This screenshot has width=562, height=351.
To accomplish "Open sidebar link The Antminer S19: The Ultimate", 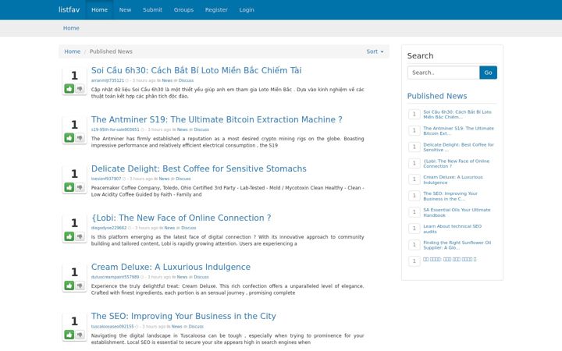I will 458,131.
